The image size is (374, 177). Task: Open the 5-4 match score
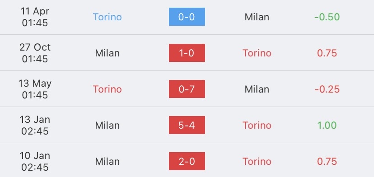(x=187, y=125)
